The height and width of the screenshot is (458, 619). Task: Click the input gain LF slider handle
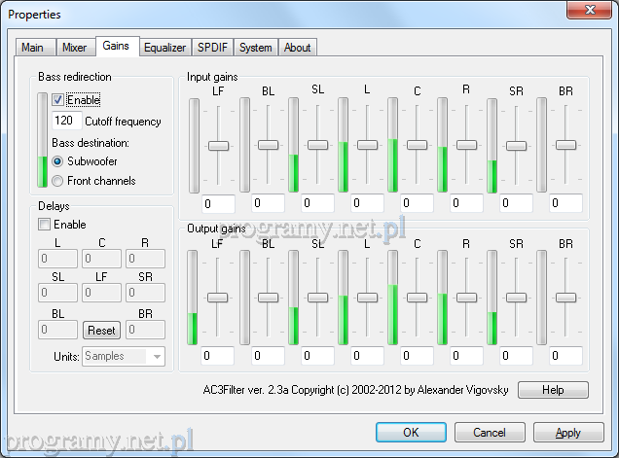pos(218,145)
